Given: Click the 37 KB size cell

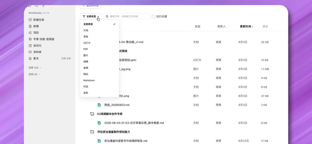Looking at the screenshot, I should click(265, 96).
